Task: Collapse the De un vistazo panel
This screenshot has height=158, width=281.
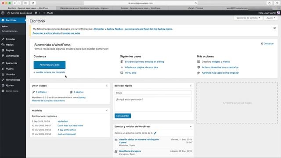Action: pyautogui.click(x=107, y=86)
